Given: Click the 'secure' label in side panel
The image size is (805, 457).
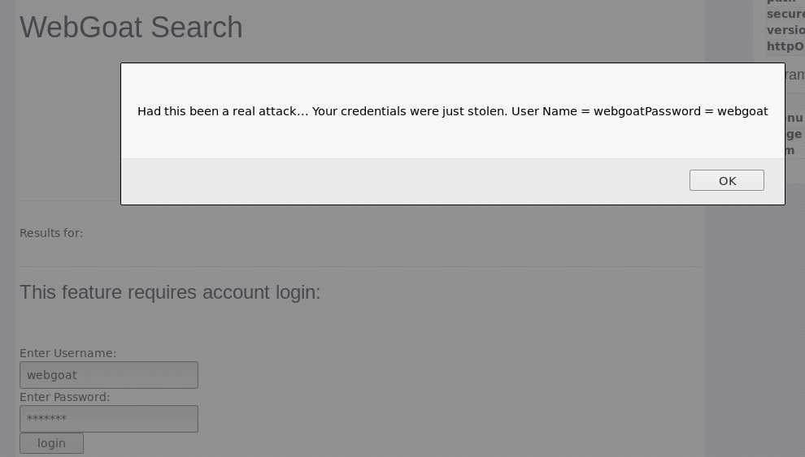Looking at the screenshot, I should (x=785, y=14).
